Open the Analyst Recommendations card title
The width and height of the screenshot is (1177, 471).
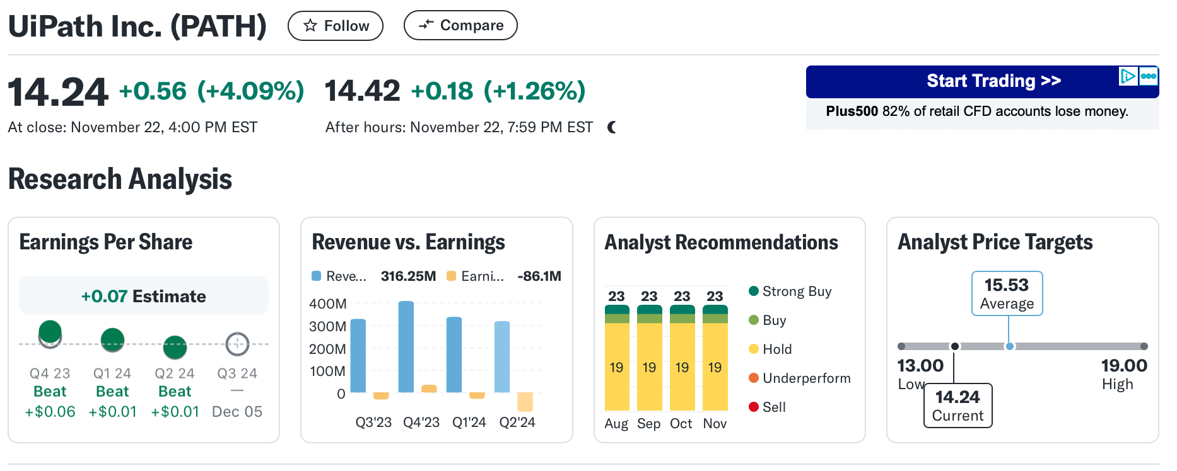coord(722,242)
